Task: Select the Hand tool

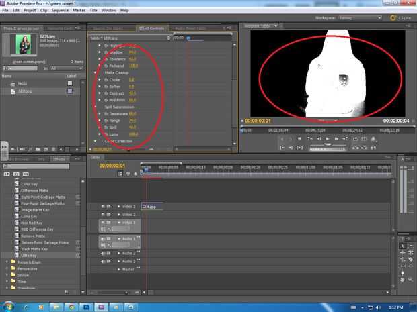Action: tap(402, 280)
